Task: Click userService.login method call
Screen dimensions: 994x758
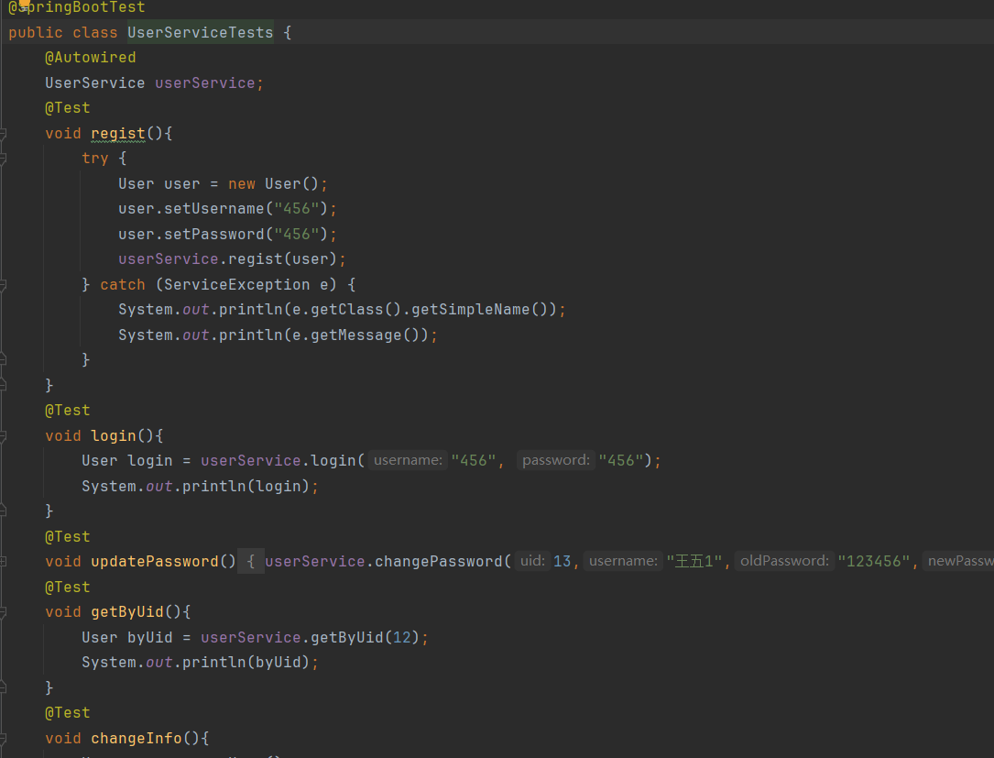Action: tap(333, 460)
